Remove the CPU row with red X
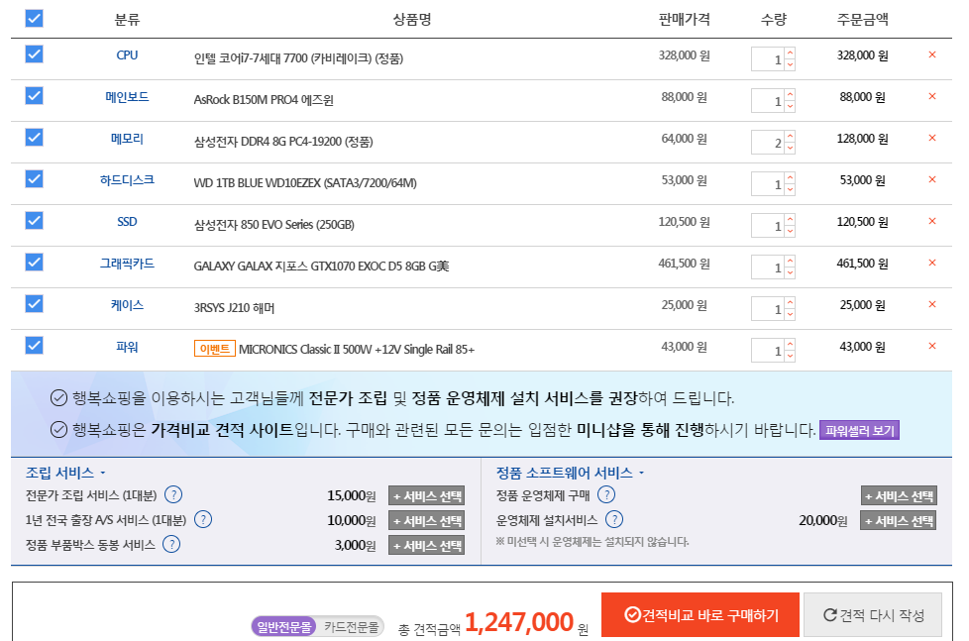969x641 pixels. [x=932, y=54]
